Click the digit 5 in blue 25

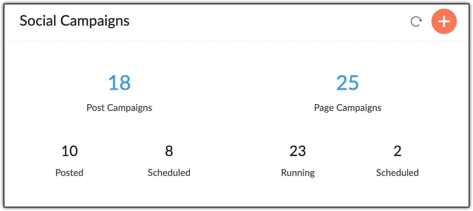pyautogui.click(x=354, y=83)
